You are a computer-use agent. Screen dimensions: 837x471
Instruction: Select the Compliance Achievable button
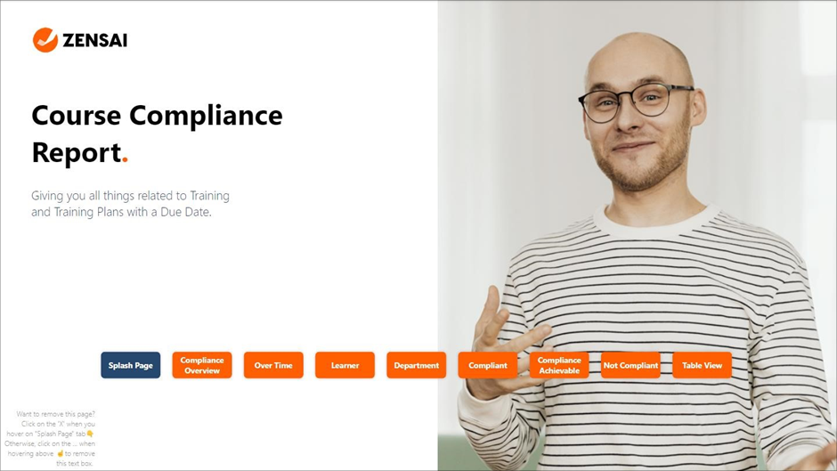[x=559, y=365]
